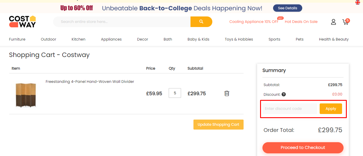Click the orange search magnifier button
The width and height of the screenshot is (363, 156).
point(201,22)
